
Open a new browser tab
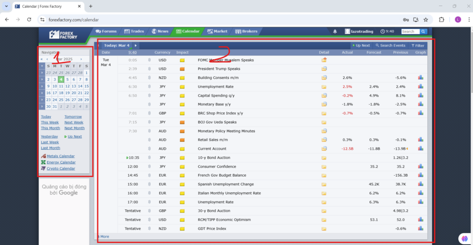[x=91, y=6]
